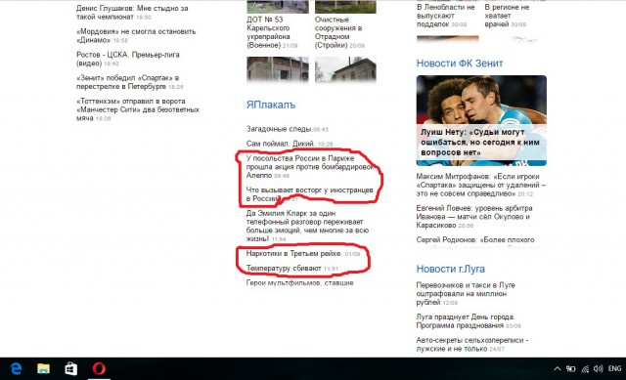Screen dimensions: 626x380
Task: Open the Новости г.Луга heading
Action: [450, 270]
